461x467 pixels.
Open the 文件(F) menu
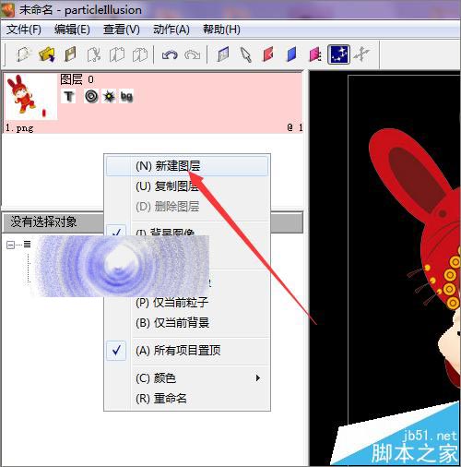pos(24,30)
